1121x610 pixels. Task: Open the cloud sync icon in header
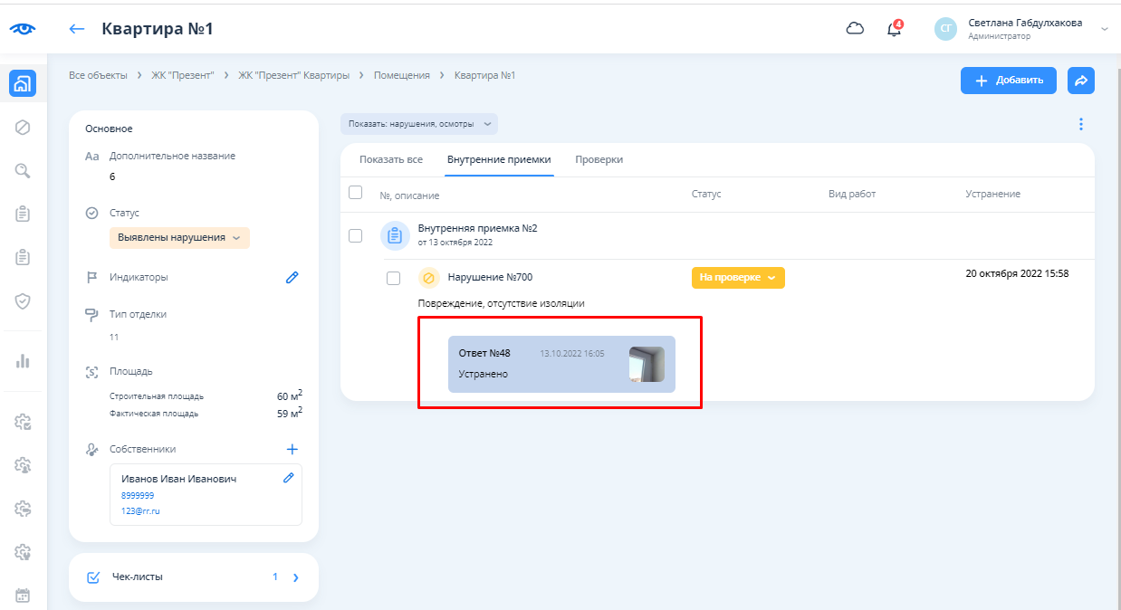pos(855,29)
